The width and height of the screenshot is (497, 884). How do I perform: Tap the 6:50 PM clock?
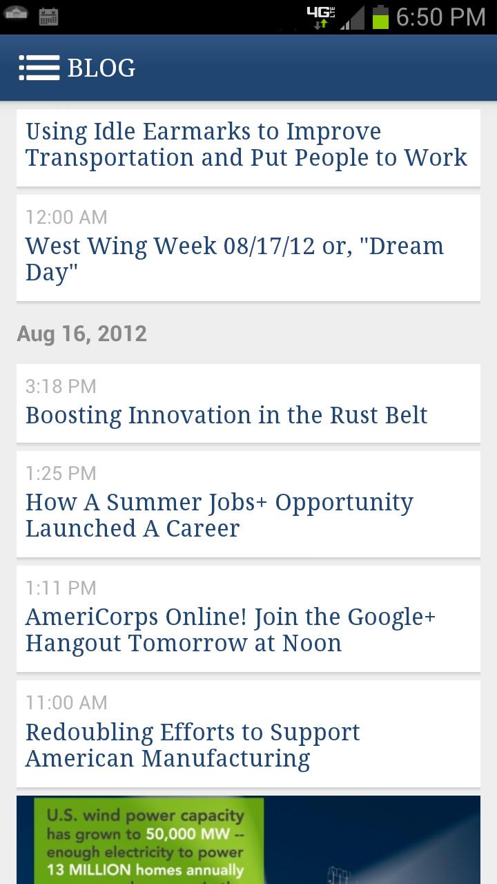tap(441, 17)
